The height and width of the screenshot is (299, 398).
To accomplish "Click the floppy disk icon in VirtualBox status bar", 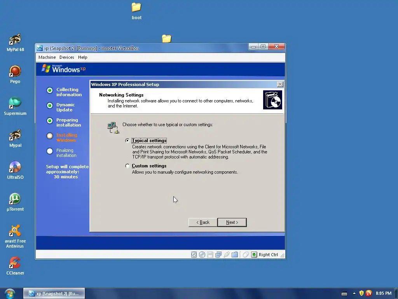I will pos(210,255).
